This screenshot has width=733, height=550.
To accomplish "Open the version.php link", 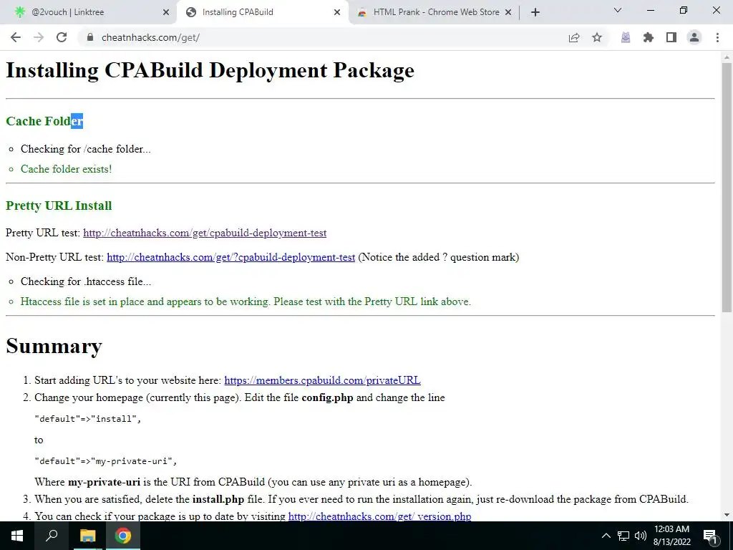I will [x=379, y=516].
